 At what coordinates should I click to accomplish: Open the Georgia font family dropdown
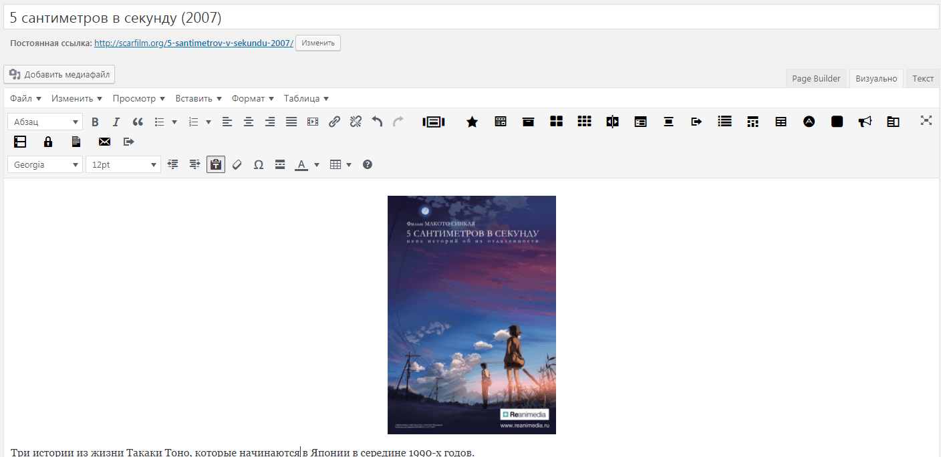[45, 164]
